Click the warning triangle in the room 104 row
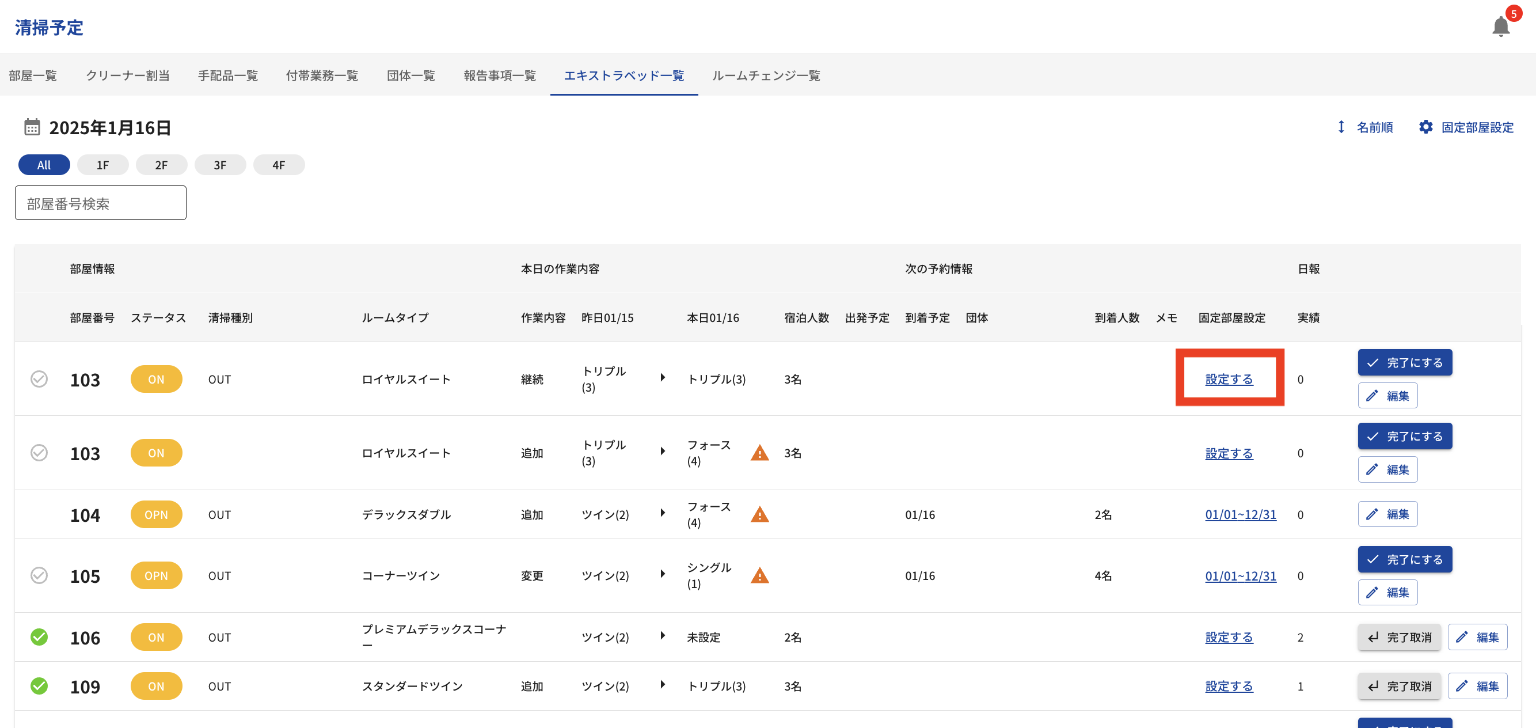Viewport: 1536px width, 728px height. click(x=759, y=514)
